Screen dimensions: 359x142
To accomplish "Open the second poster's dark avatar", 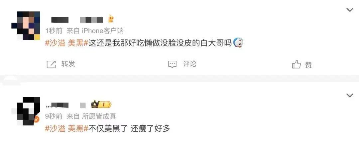I will tap(26, 111).
